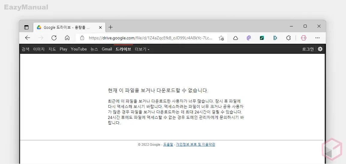346x164 pixels.
Task: Open Google 검색 from the top bar
Action: (x=26, y=49)
